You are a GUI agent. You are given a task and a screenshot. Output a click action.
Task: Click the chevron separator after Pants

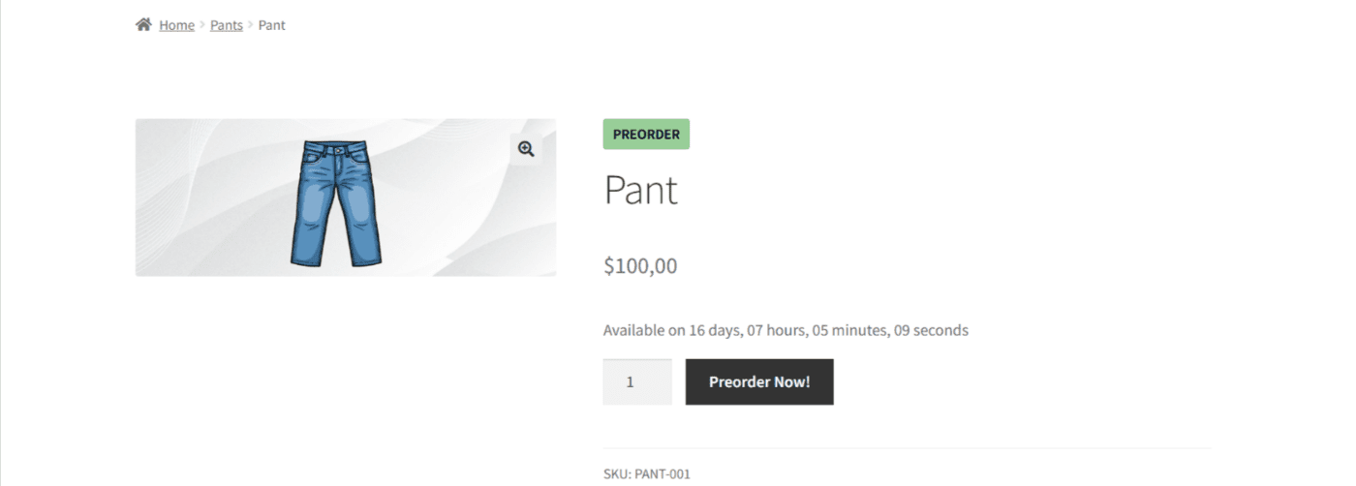click(x=250, y=25)
